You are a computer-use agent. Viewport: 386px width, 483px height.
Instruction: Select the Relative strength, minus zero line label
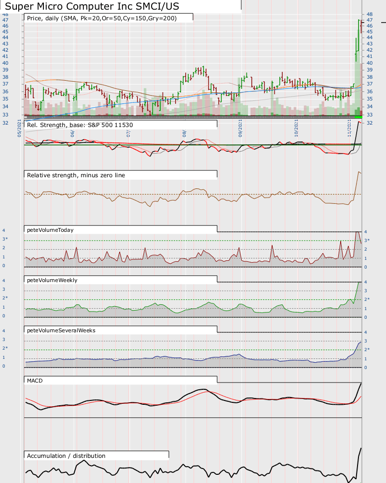pos(76,175)
